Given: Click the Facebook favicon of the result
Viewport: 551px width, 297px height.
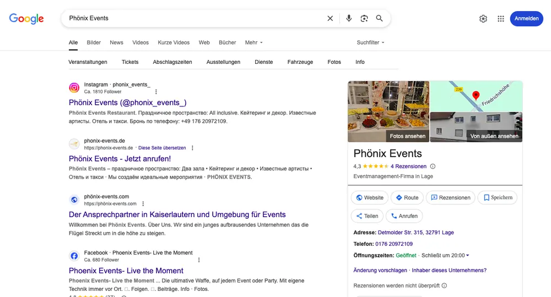Looking at the screenshot, I should 74,256.
